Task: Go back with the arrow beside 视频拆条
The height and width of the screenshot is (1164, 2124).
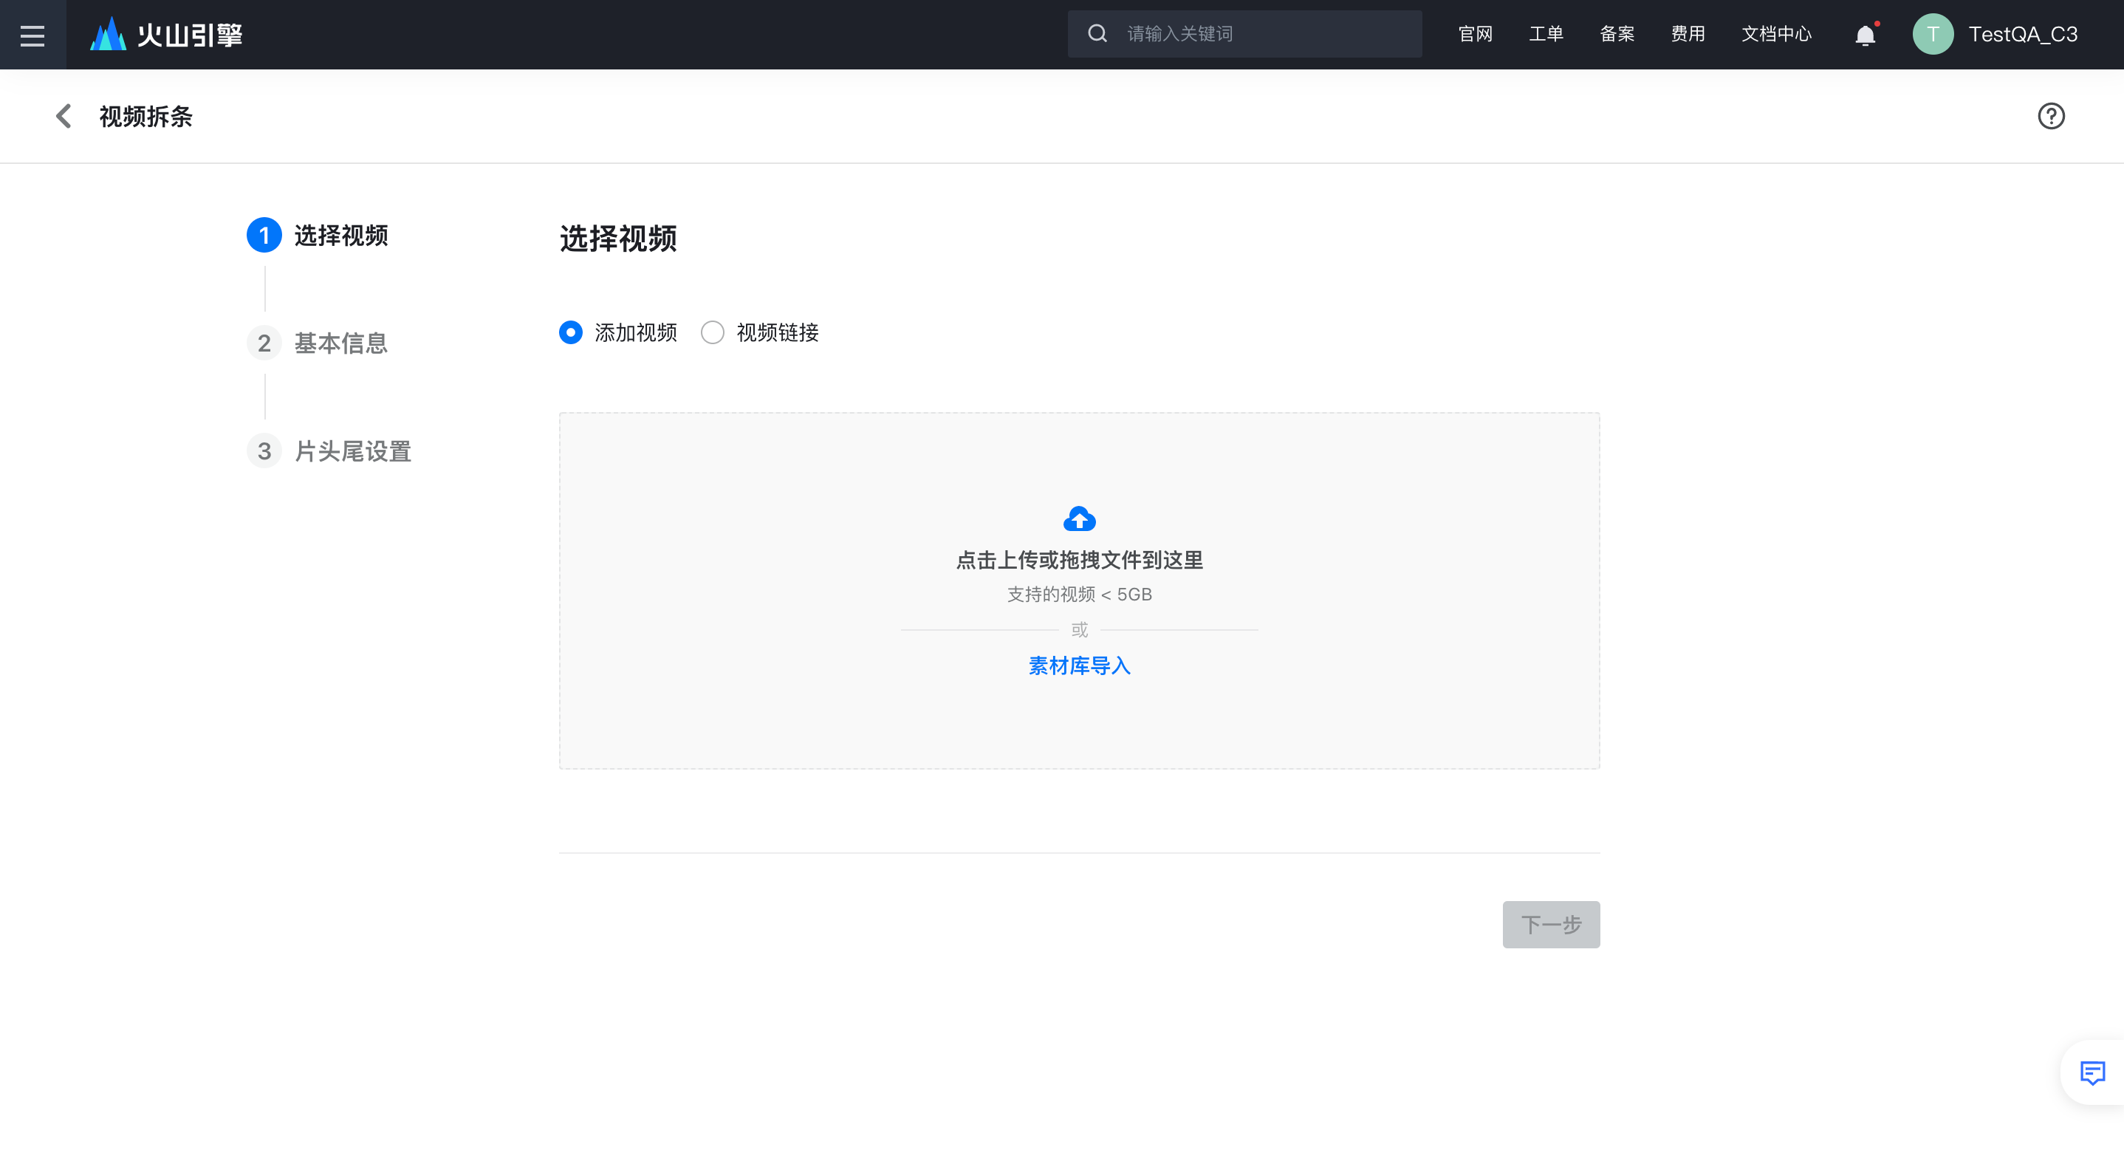Action: [64, 116]
